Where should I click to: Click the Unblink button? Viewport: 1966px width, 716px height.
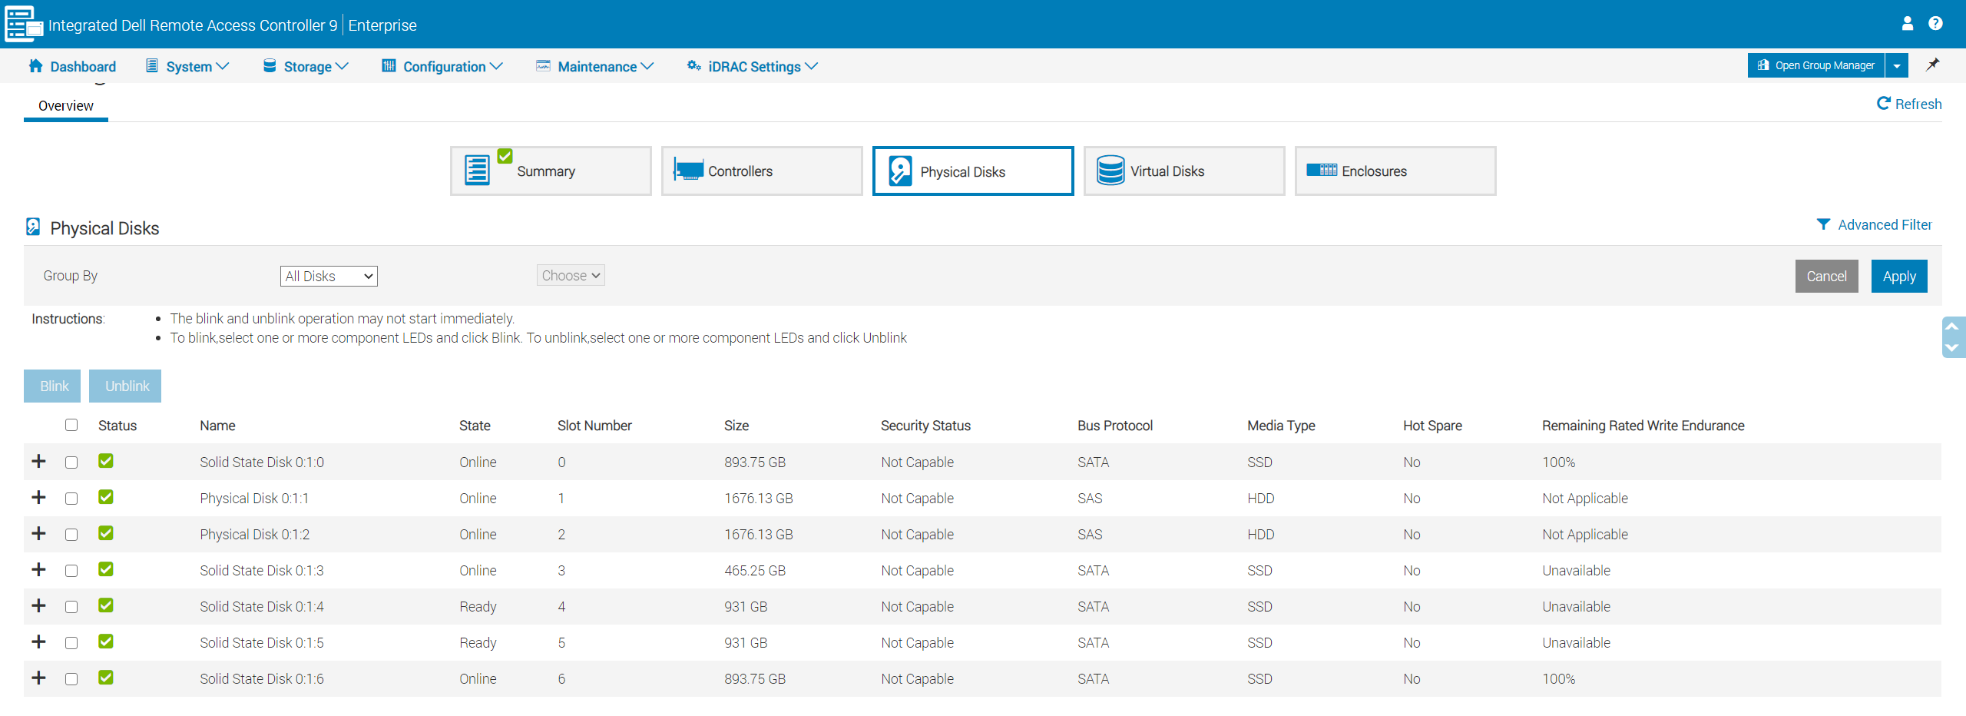coord(125,386)
